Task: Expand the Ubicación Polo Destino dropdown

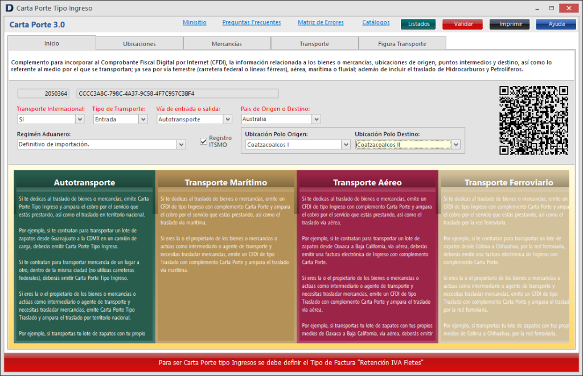Action: (x=455, y=145)
